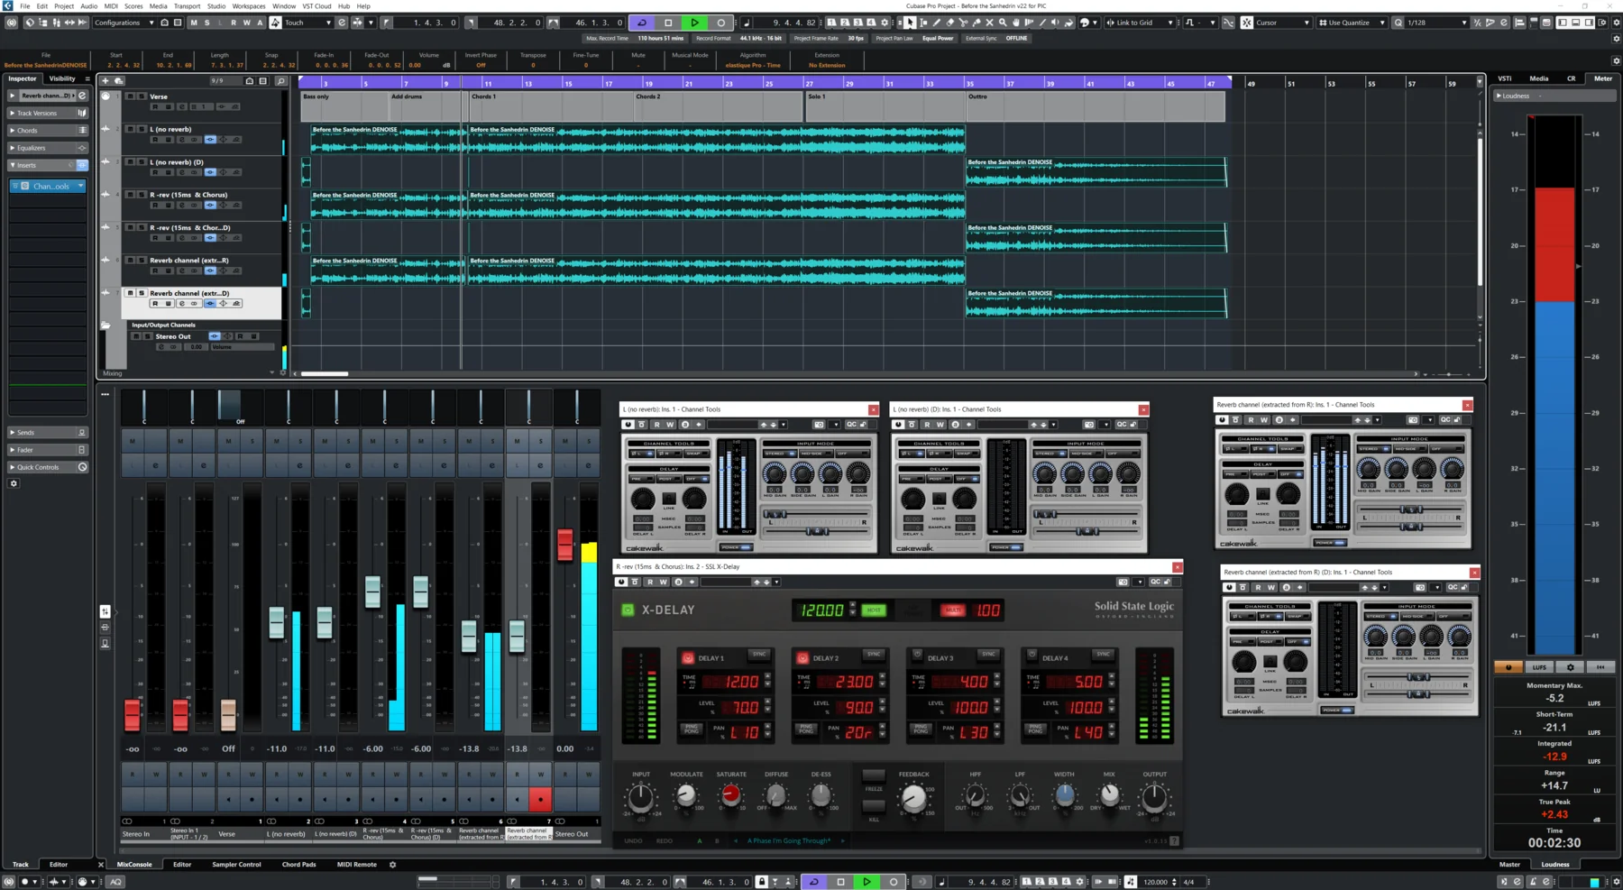Toggle Snap to Zero Crossing icon
The height and width of the screenshot is (890, 1623).
coord(1228,23)
